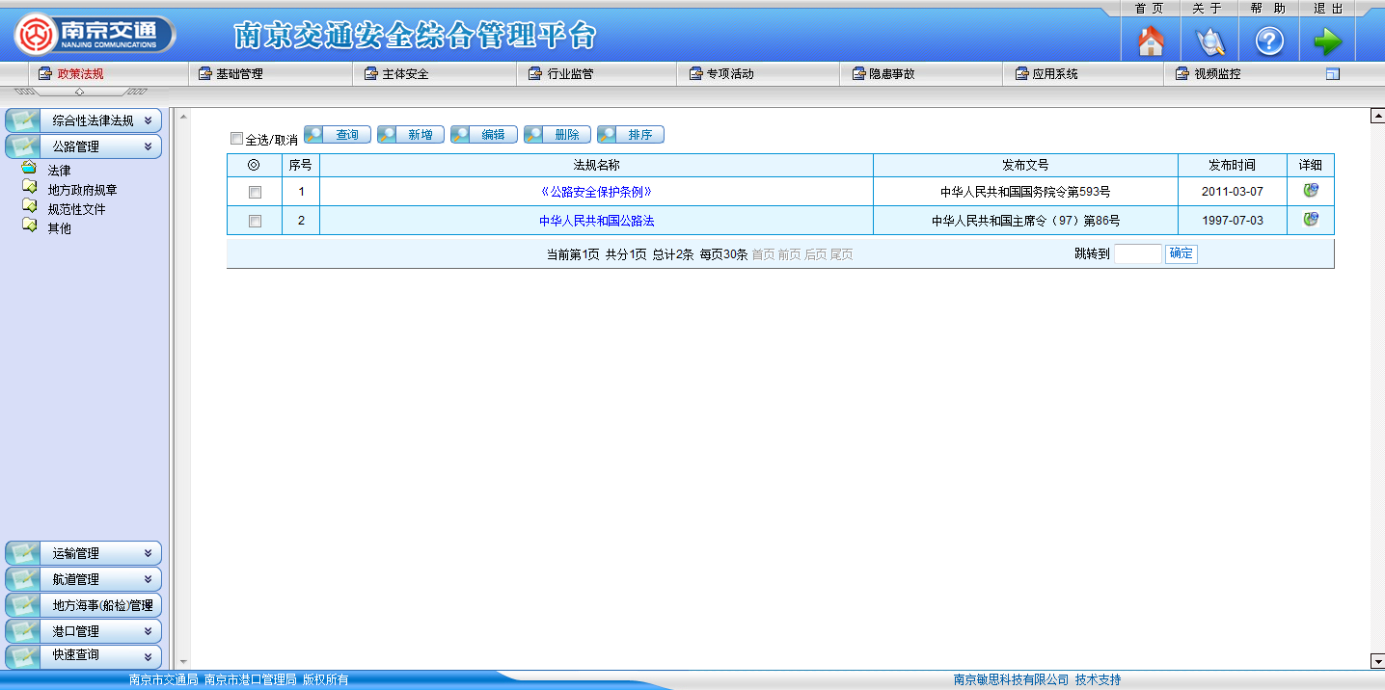This screenshot has height=690, width=1385.
Task: Switch to the 基础管理 menu tab
Action: [238, 74]
